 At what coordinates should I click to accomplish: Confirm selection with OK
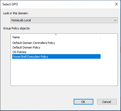83,102
